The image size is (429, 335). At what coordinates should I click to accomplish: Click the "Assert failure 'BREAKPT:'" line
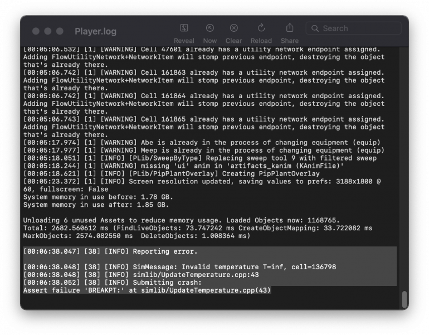point(147,290)
